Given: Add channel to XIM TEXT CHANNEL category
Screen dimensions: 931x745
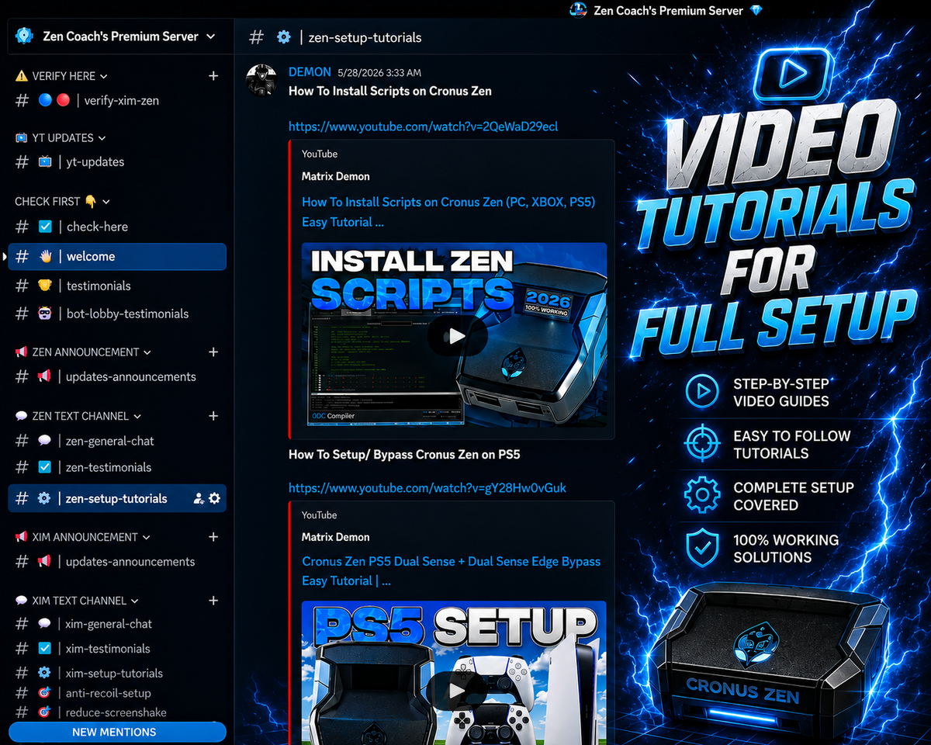Looking at the screenshot, I should pyautogui.click(x=213, y=601).
